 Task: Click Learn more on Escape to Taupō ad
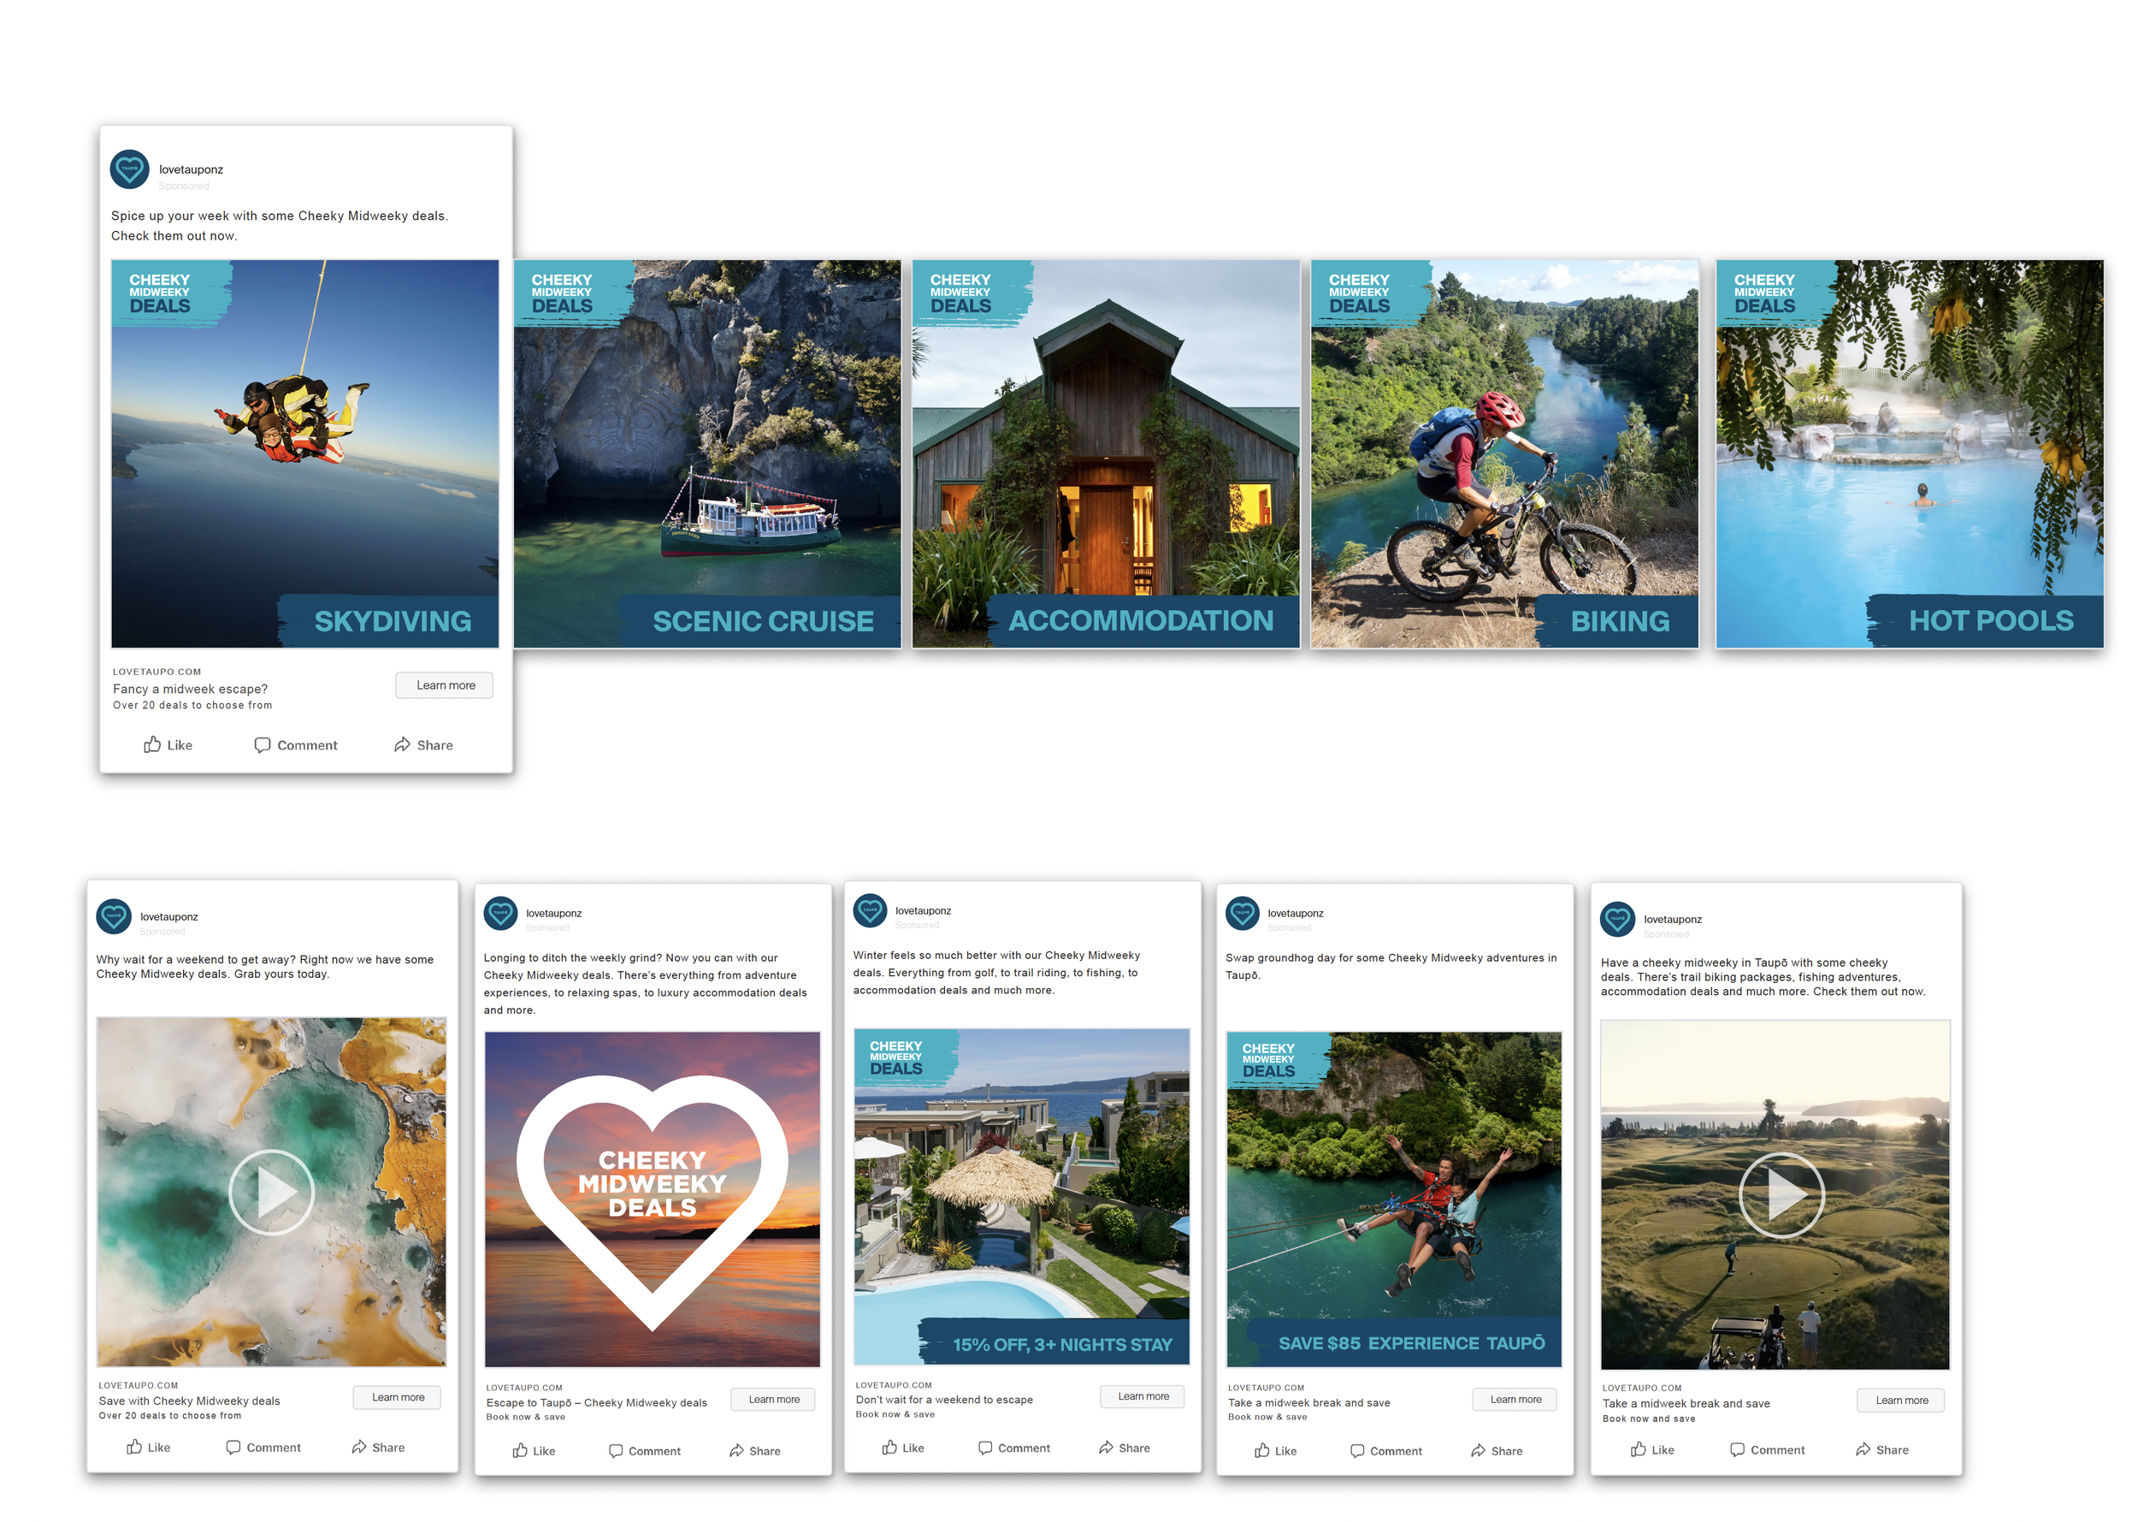tap(774, 1399)
